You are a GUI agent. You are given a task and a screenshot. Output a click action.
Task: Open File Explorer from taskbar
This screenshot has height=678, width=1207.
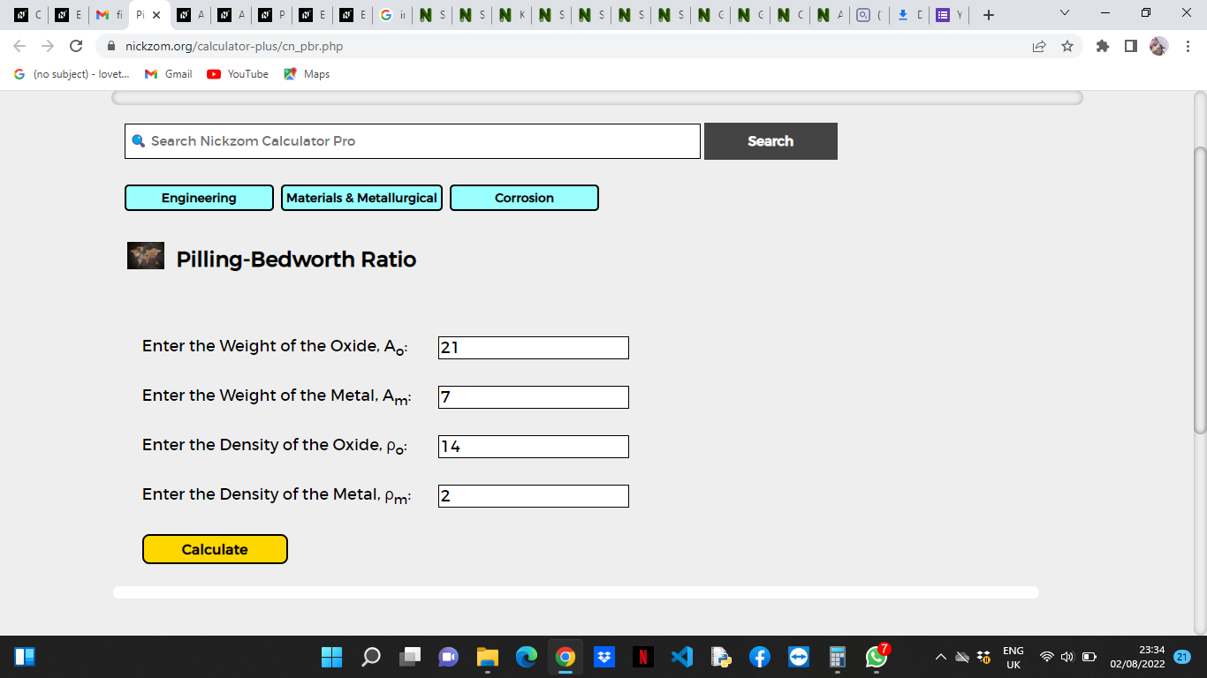point(488,657)
